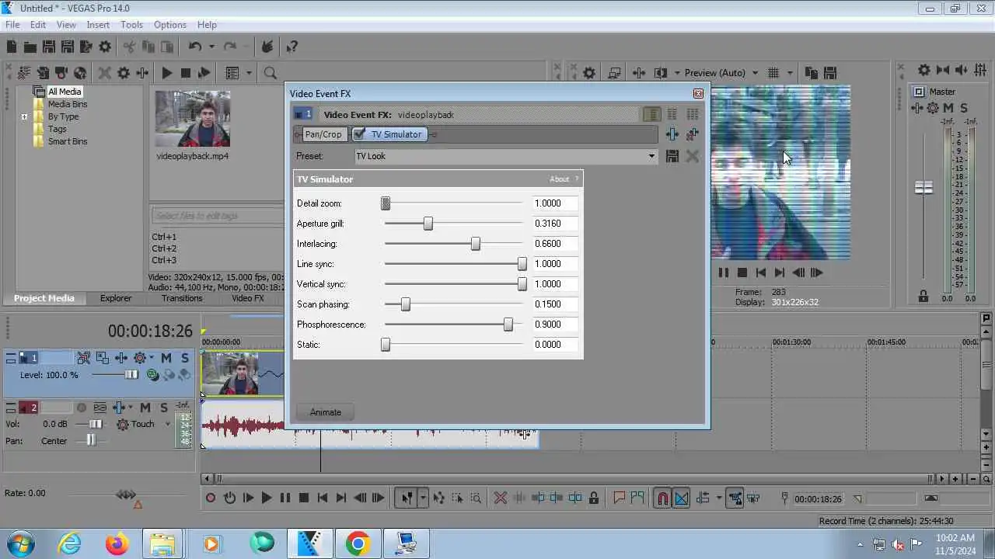This screenshot has width=995, height=559.
Task: Open the overlays grid dropdown arrow
Action: 790,73
